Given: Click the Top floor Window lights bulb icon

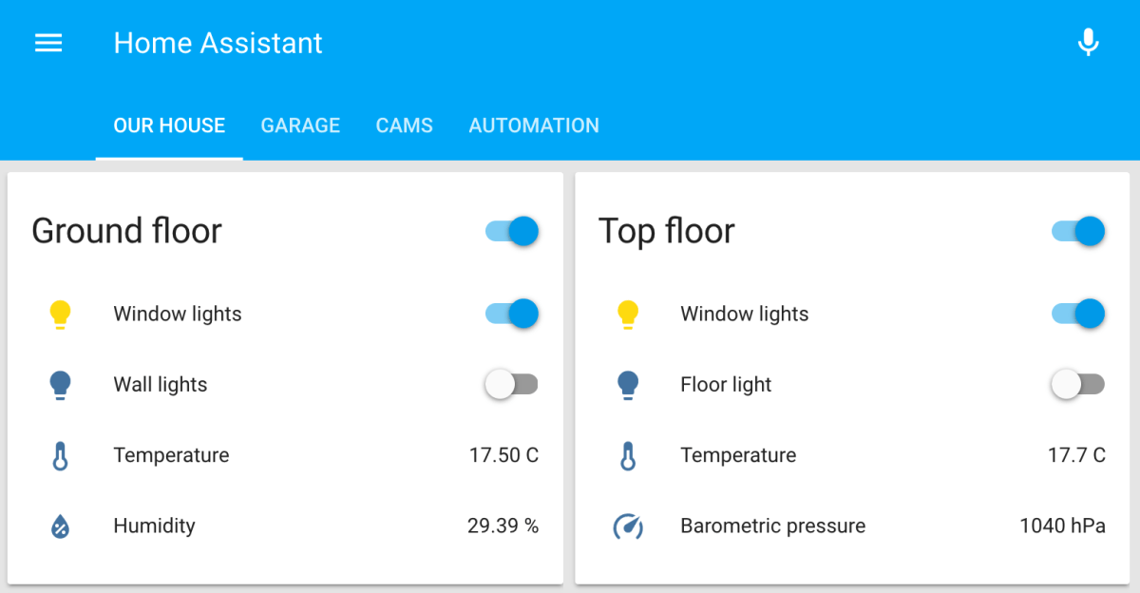Looking at the screenshot, I should [627, 314].
